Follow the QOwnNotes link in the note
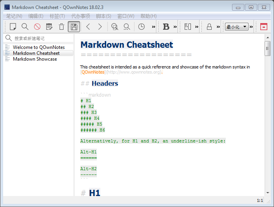Viewport: 274px width, 207px height. tap(93, 72)
